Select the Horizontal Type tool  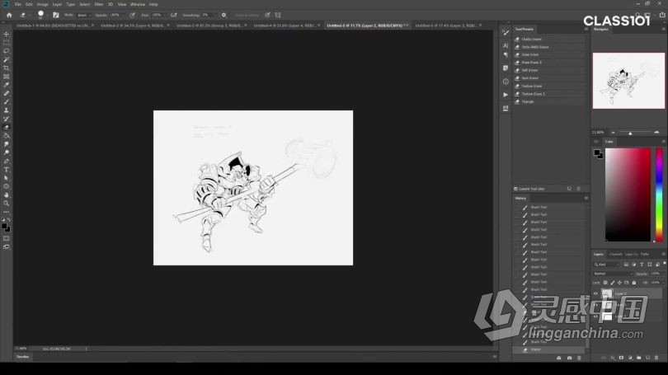tap(6, 170)
